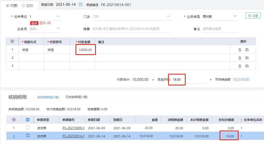Expand the 业务类型 dropdown
This screenshot has width=264, height=144.
coord(235,16)
